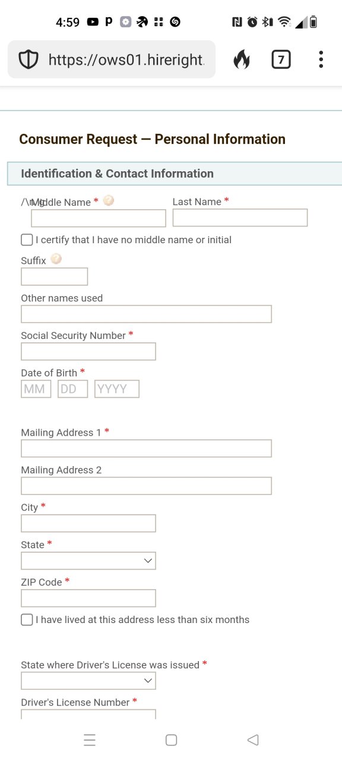Select the birth month MM field
This screenshot has width=342, height=761.
click(x=36, y=389)
